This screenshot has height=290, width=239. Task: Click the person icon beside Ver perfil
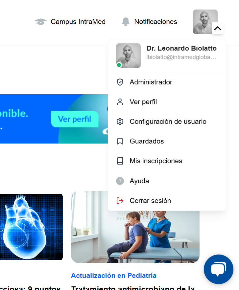pos(120,102)
